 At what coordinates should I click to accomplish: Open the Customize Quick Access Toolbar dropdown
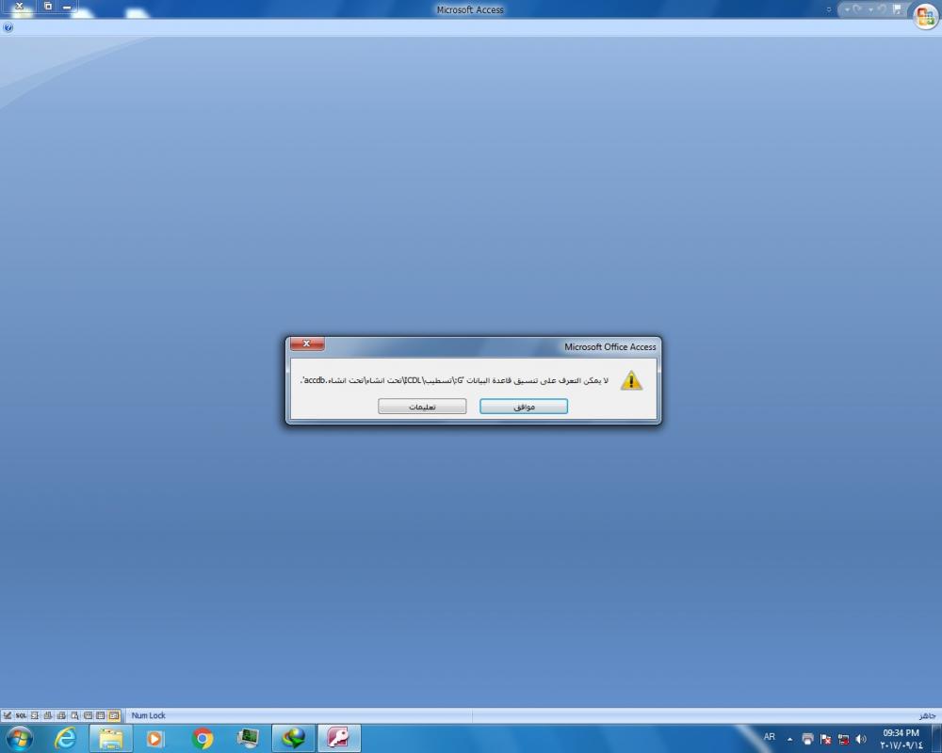pos(829,9)
